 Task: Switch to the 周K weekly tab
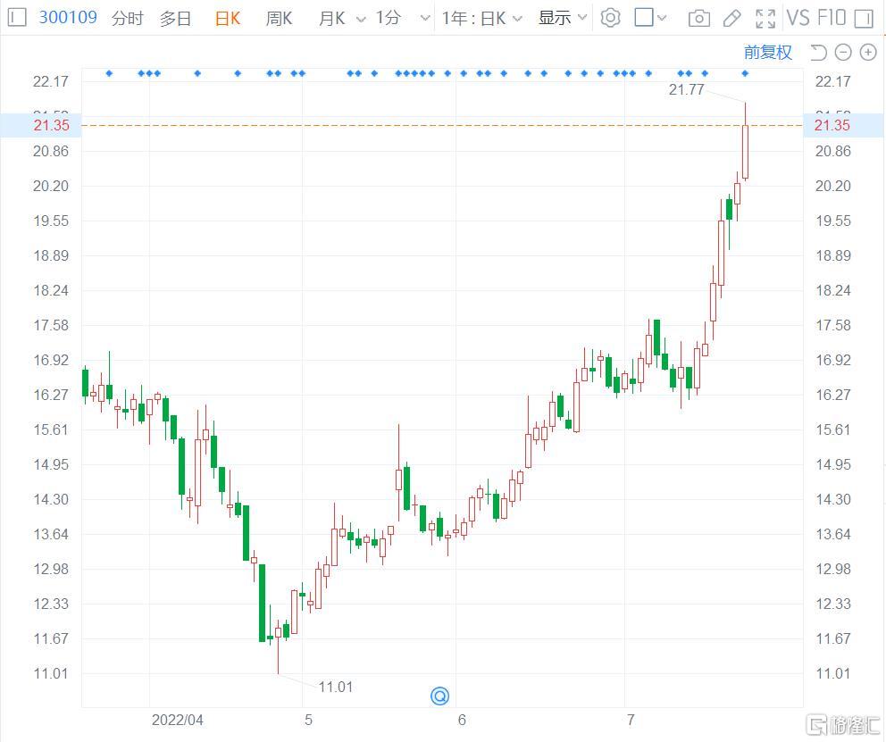pyautogui.click(x=280, y=19)
